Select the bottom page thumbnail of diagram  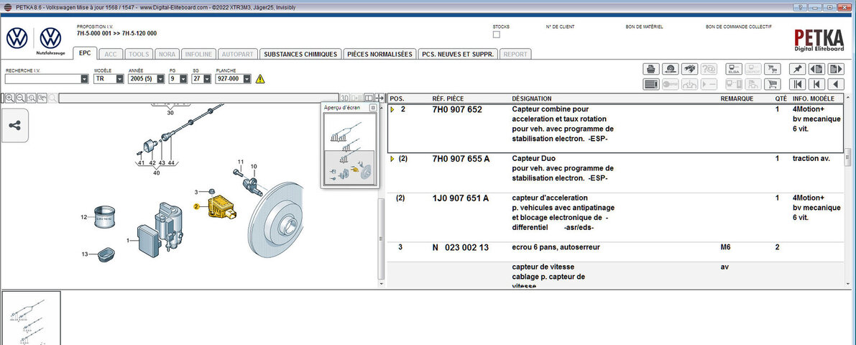point(31,318)
